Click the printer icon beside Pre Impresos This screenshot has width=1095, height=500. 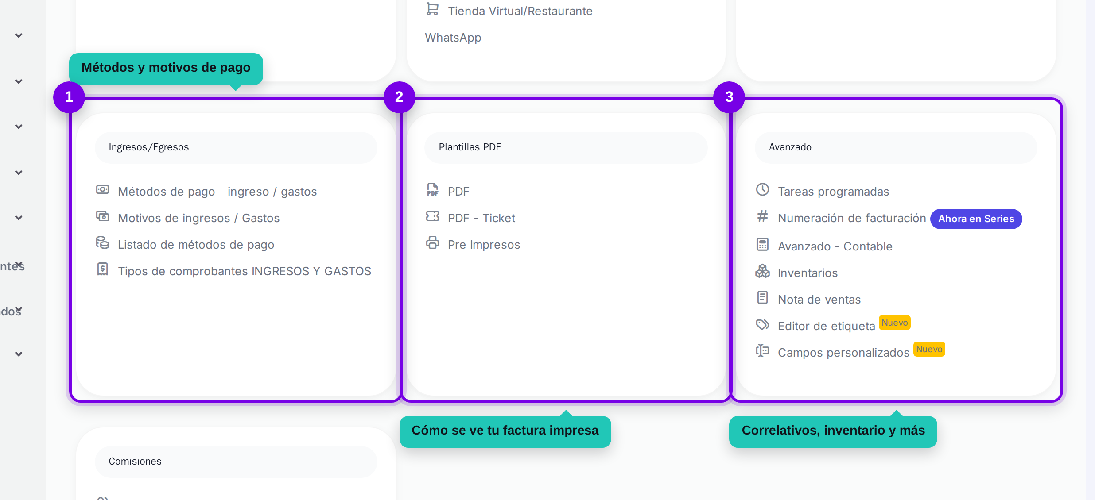[432, 242]
